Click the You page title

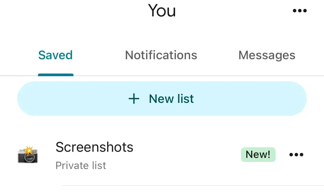point(162,11)
